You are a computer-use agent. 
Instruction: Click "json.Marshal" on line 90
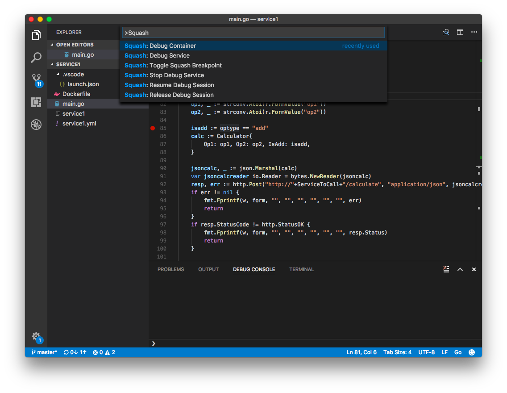258,168
